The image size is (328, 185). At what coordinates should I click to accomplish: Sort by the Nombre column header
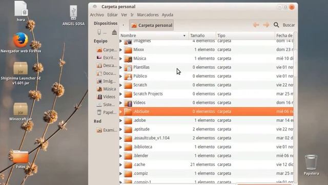coord(154,35)
